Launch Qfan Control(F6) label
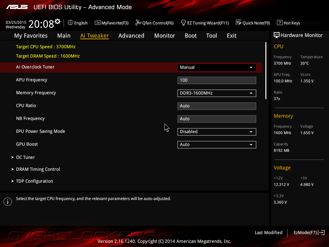 tap(158, 23)
